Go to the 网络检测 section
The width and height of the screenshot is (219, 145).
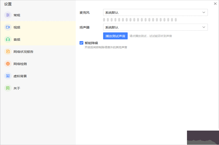click(x=38, y=64)
